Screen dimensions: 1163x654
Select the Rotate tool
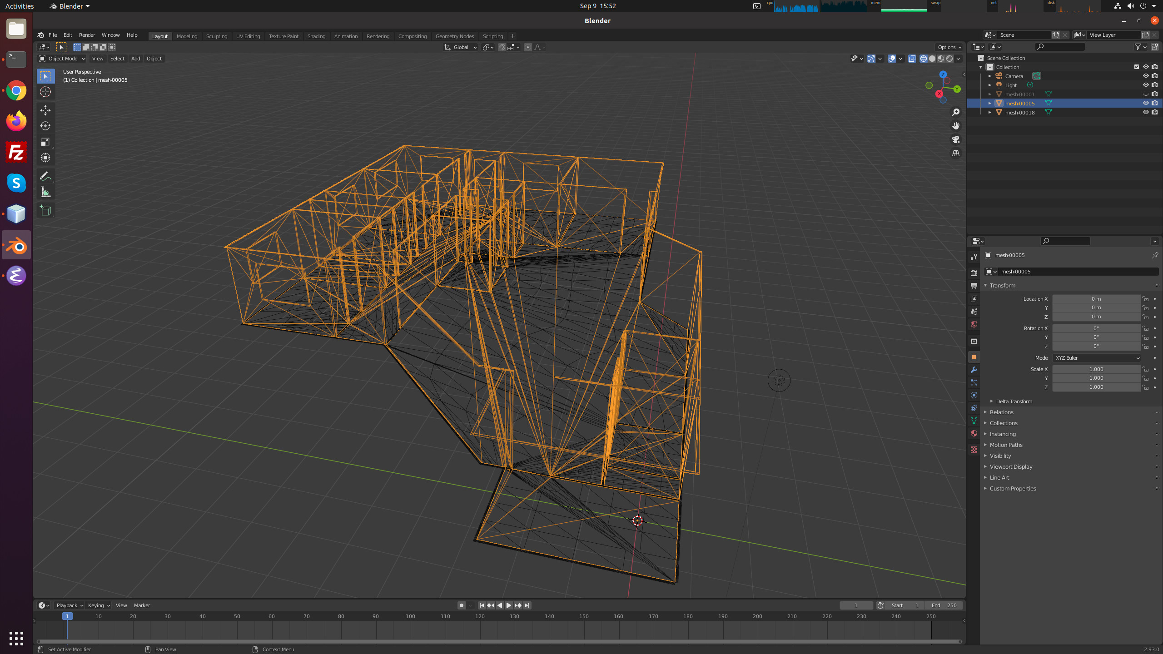45,126
